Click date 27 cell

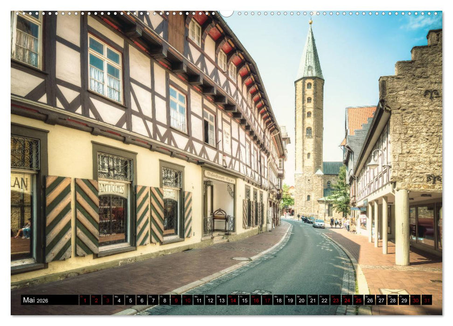381,300
